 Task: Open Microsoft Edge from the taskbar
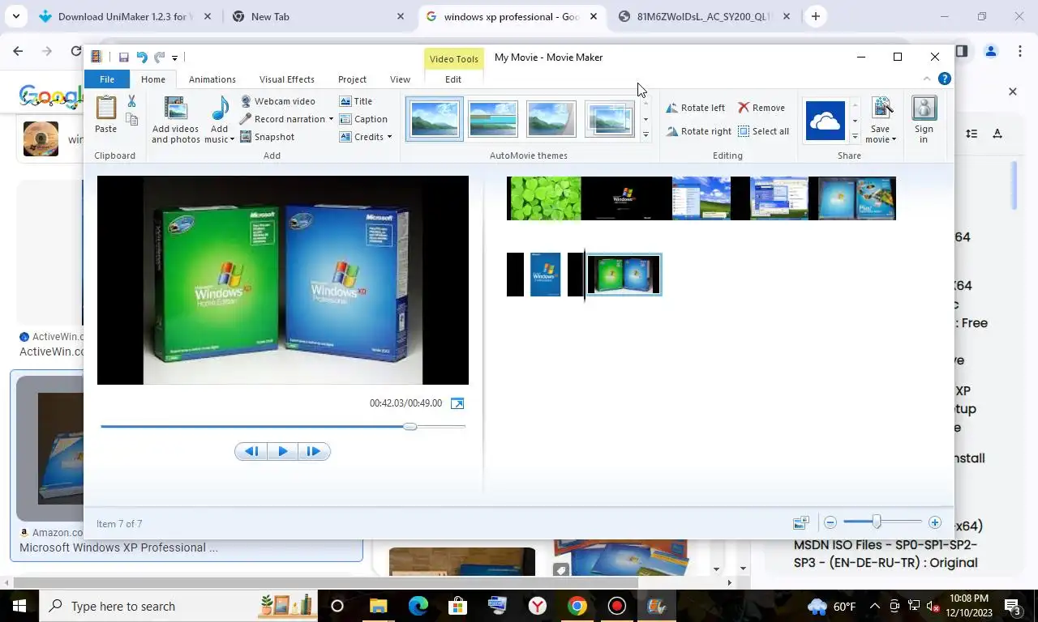(418, 606)
